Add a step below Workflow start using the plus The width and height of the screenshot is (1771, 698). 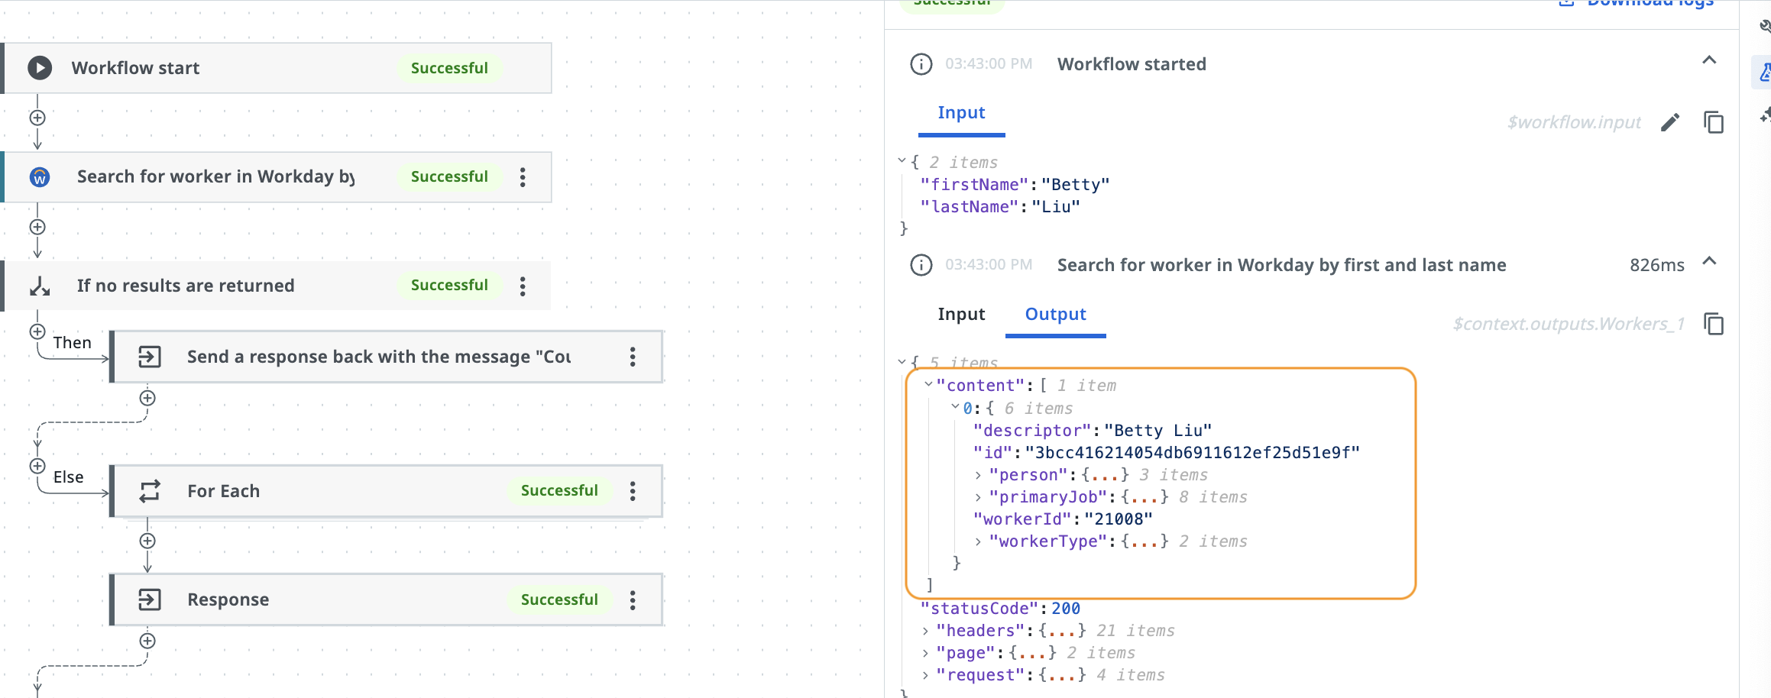tap(37, 118)
